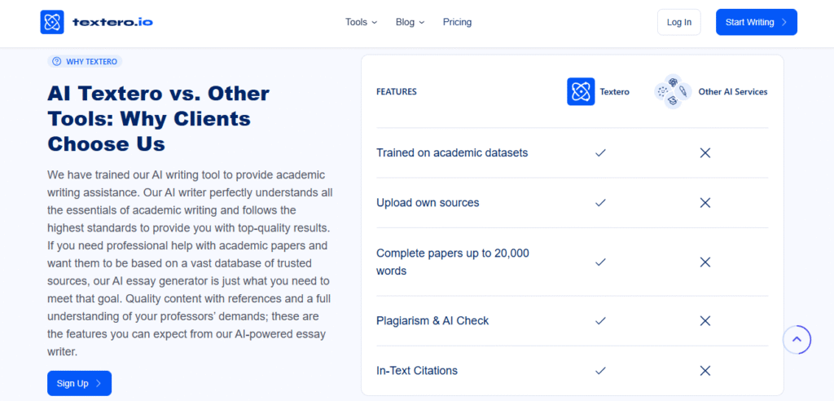Viewport: 834px width, 401px height.
Task: Open the Blog dropdown menu
Action: pos(410,22)
